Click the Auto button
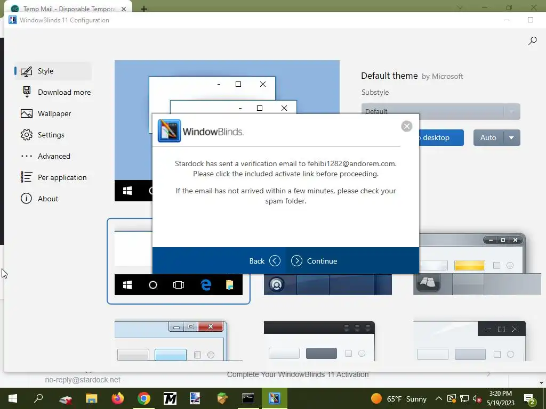The image size is (546, 409). [488, 138]
